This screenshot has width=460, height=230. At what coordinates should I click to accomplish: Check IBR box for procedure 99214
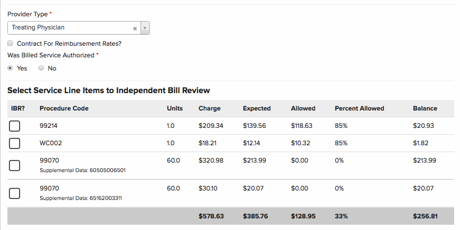pos(15,126)
